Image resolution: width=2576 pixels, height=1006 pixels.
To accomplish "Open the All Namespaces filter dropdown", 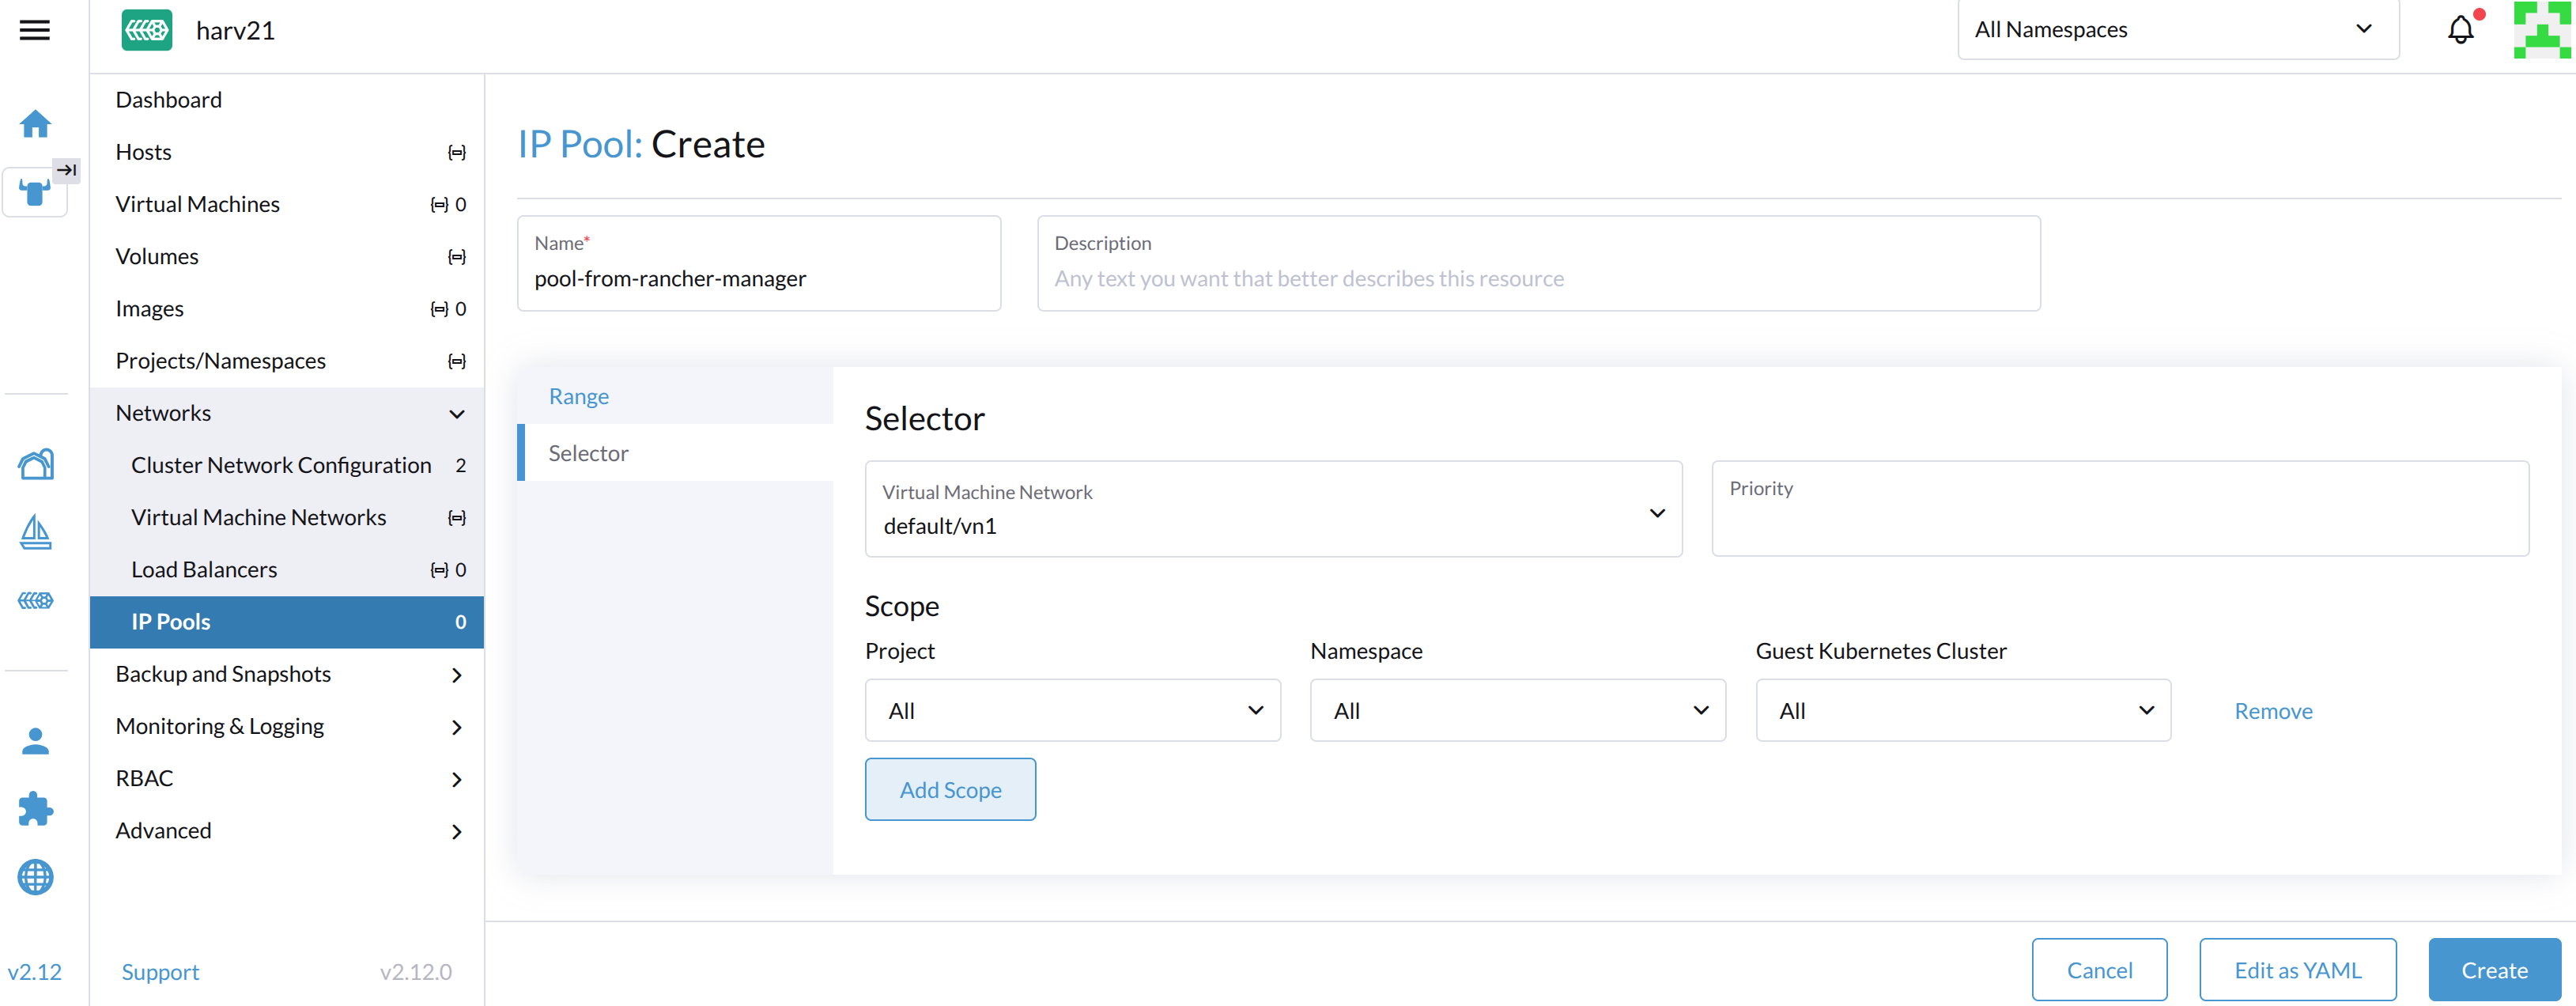I will click(2177, 30).
